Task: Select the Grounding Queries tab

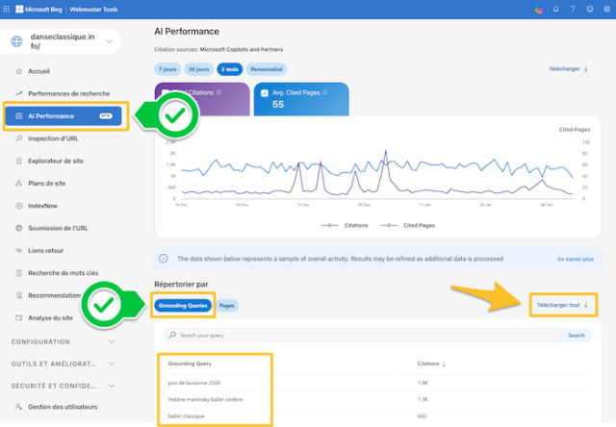Action: 182,305
